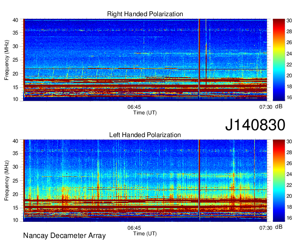The image size is (297, 241).
Task: Click the 30 MHz tick on the Right Handed frequency axis
Action: [x=15, y=46]
